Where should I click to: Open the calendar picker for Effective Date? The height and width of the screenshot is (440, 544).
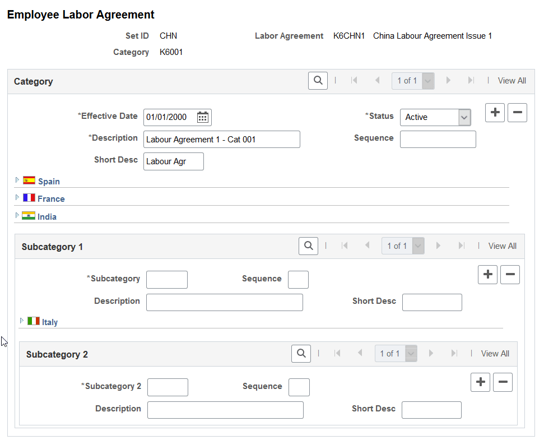point(203,117)
